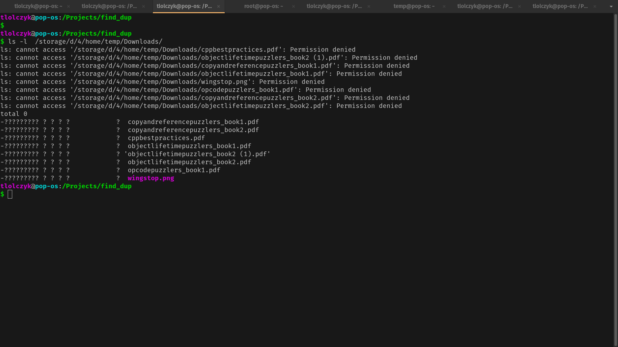Click opcodepuzzlers_book1.pdf in the file listing
This screenshot has width=618, height=347.
pos(174,170)
